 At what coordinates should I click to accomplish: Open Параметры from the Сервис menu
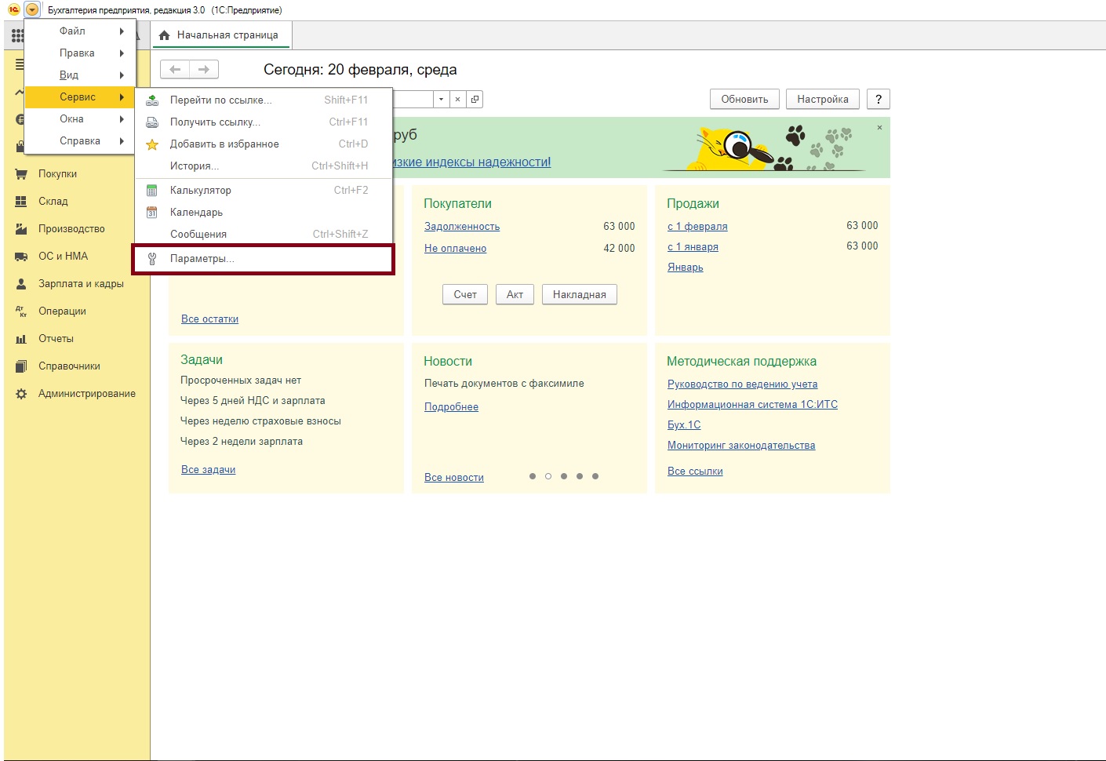coord(202,259)
